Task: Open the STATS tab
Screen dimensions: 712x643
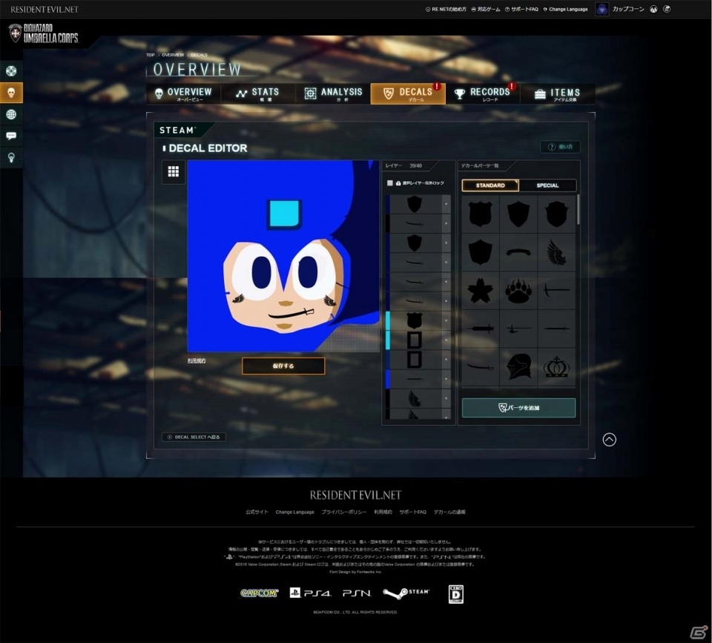Action: click(x=258, y=93)
